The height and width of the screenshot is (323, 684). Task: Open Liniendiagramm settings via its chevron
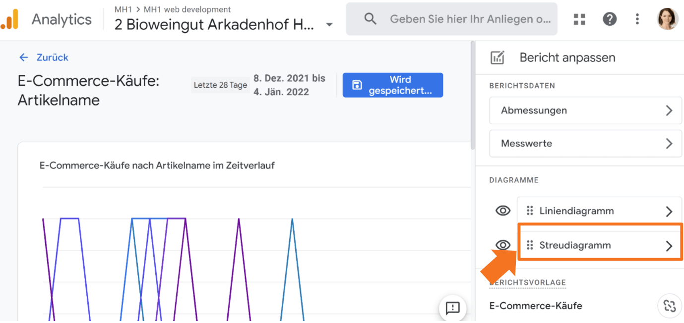pos(670,210)
